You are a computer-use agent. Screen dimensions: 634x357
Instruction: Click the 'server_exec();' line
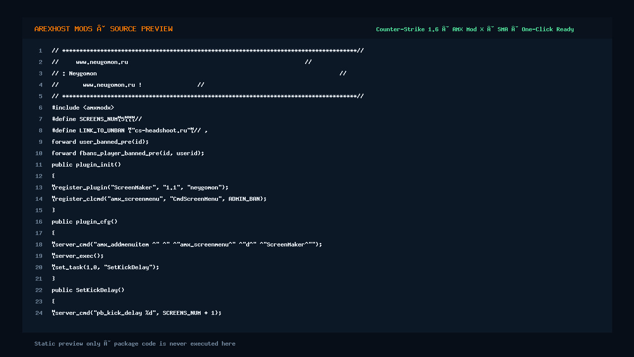coord(78,256)
